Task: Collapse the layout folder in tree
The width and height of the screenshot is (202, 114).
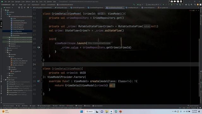Action: 7,56
